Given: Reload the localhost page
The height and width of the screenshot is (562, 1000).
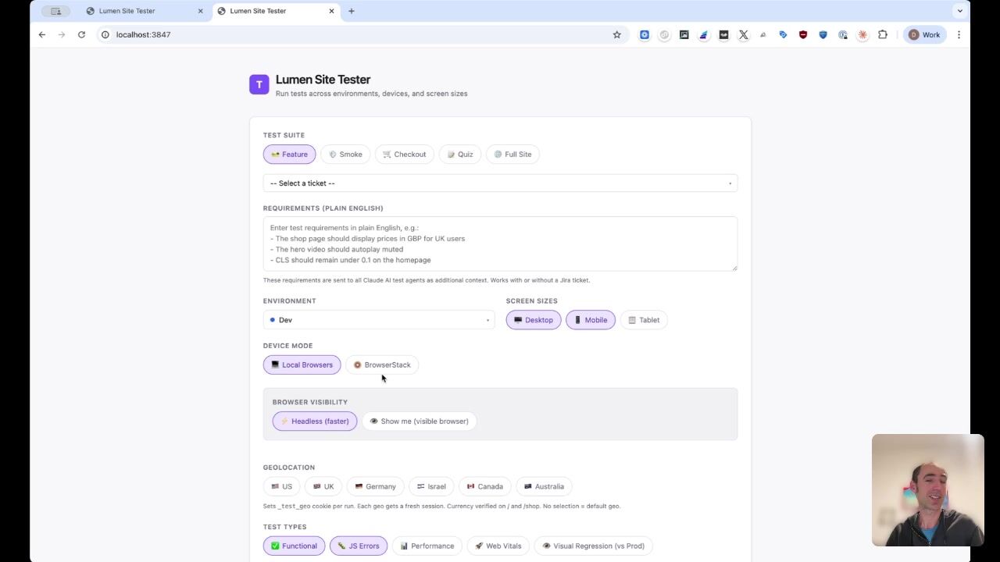Looking at the screenshot, I should 81,34.
